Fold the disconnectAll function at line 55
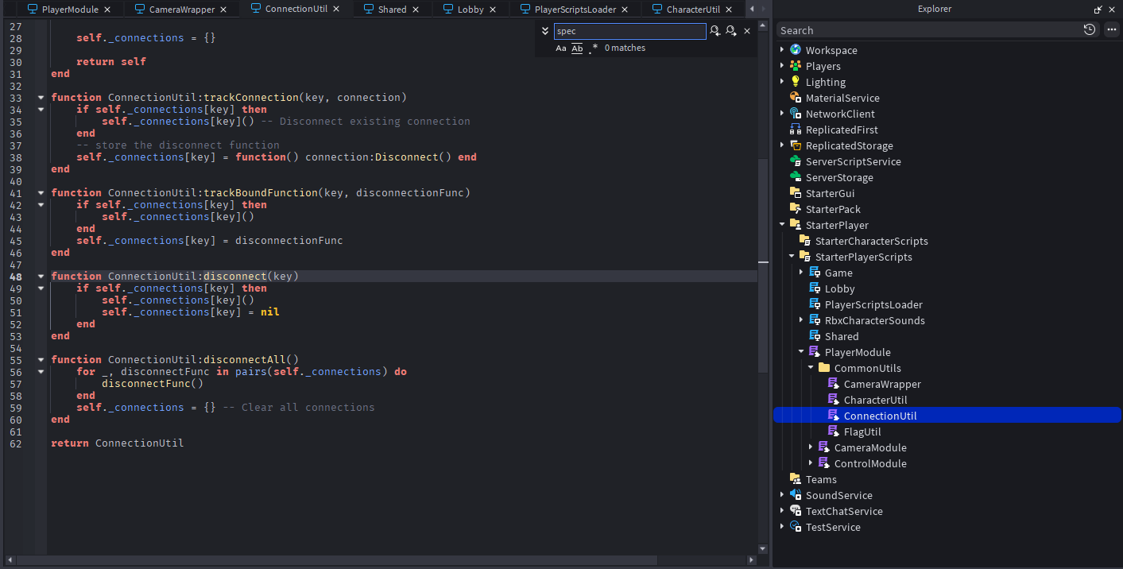This screenshot has height=569, width=1123. pos(41,359)
